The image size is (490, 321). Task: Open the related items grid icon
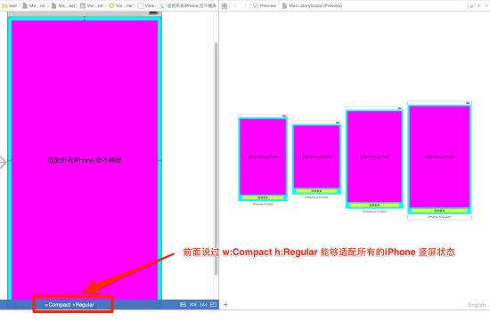click(225, 5)
